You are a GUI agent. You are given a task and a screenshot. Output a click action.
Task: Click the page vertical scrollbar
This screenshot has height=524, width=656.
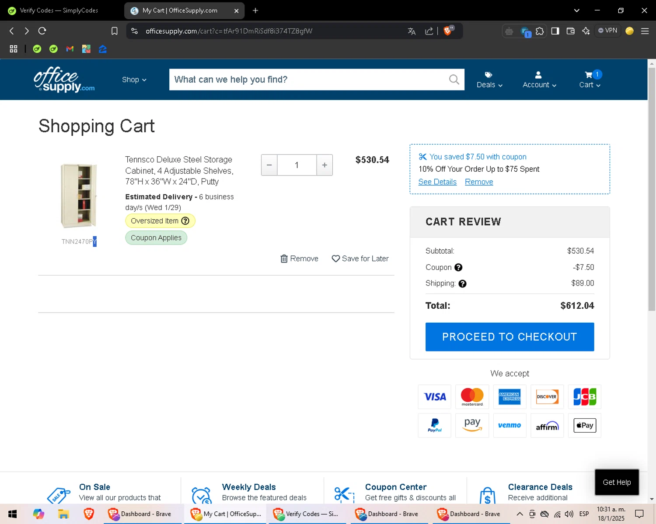pyautogui.click(x=652, y=189)
